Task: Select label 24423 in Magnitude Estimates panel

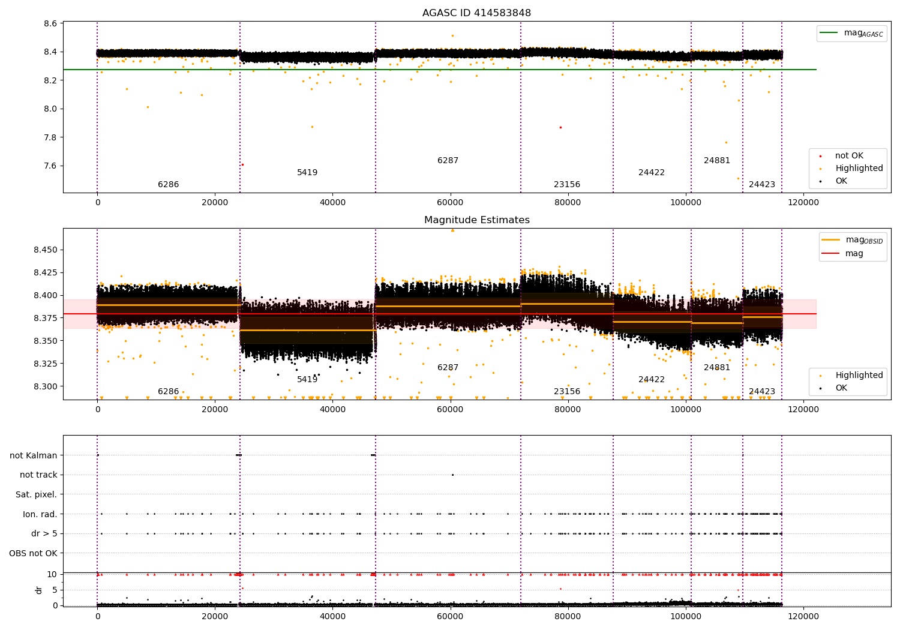Action: point(762,392)
